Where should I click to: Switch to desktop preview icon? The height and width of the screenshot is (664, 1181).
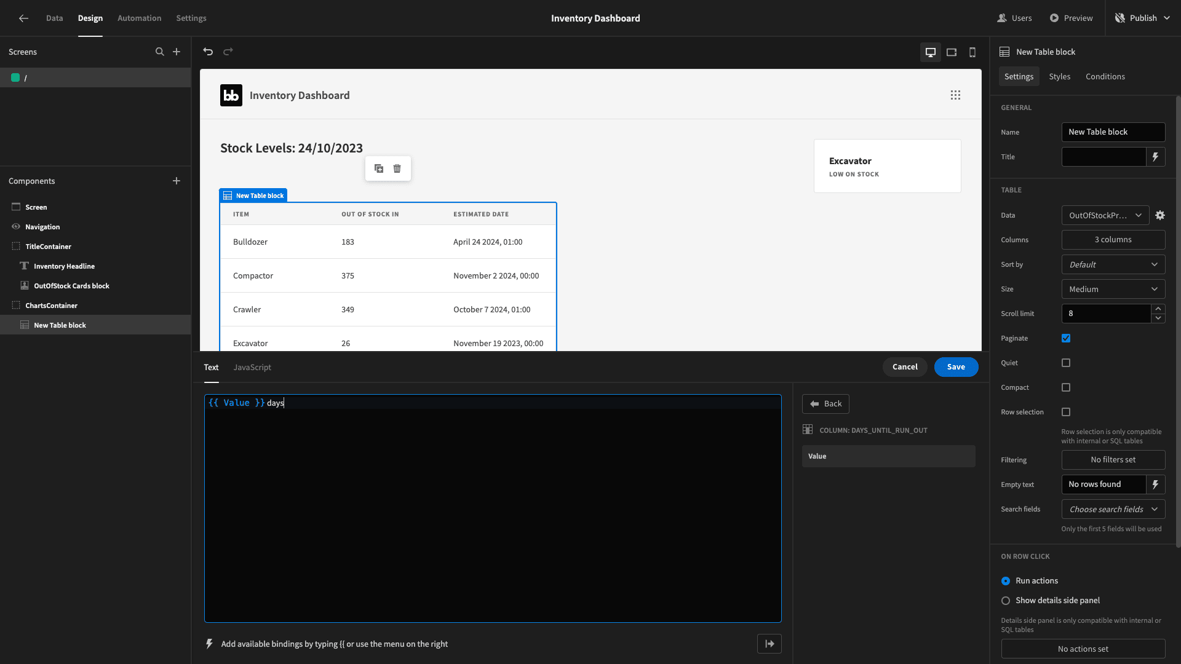click(x=931, y=52)
